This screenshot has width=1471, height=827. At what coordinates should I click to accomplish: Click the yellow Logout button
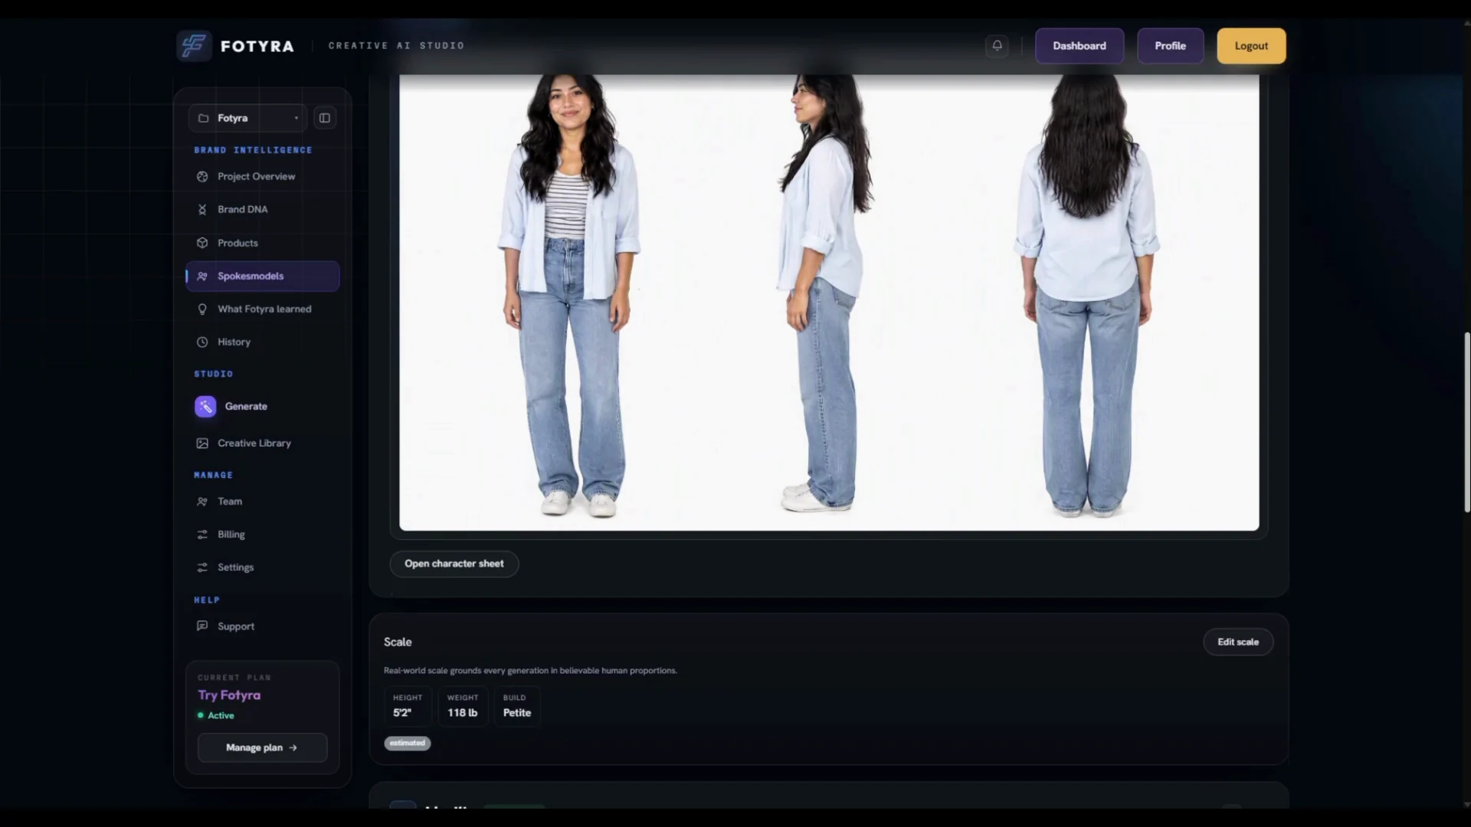(1251, 46)
